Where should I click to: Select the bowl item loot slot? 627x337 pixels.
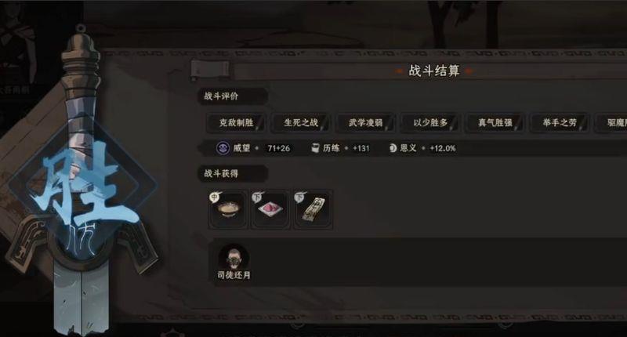click(x=228, y=209)
